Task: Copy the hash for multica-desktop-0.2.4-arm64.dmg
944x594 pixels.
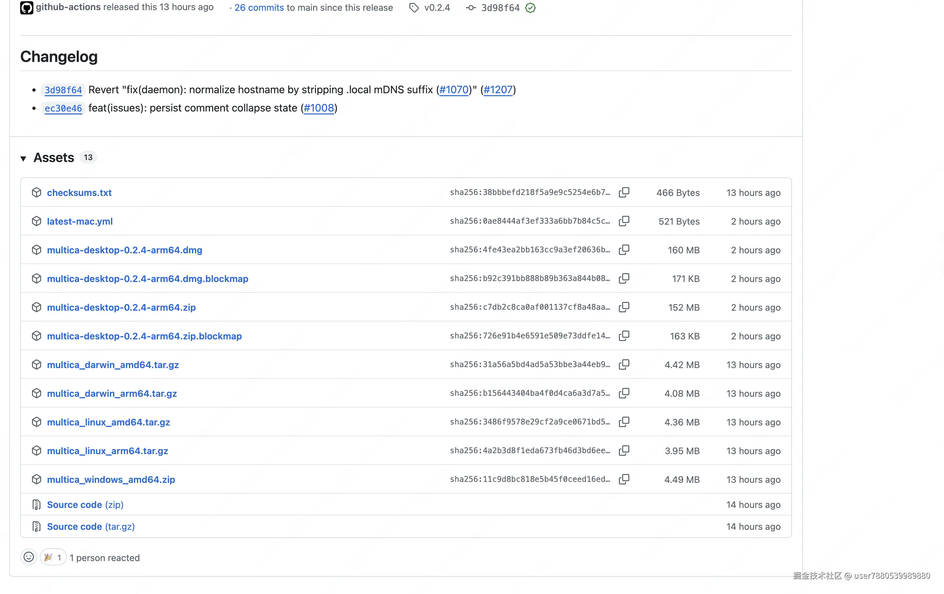Action: 624,249
